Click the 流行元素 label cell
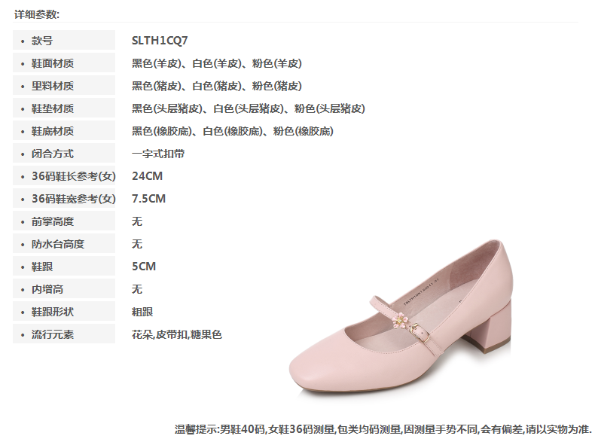This screenshot has width=595, height=442. click(64, 334)
